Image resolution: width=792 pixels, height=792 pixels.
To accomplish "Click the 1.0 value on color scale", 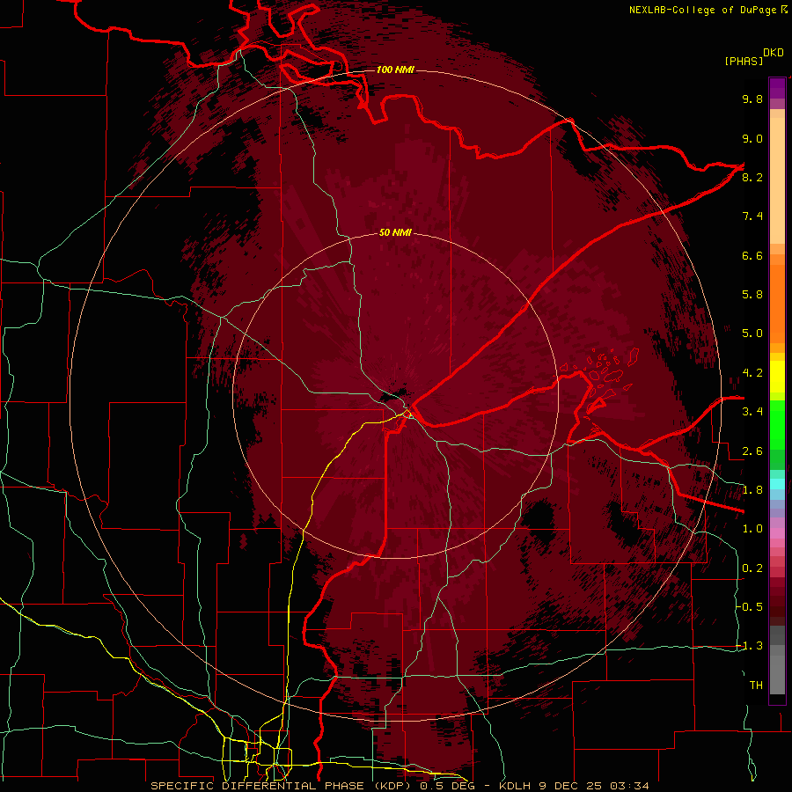I will pos(752,529).
